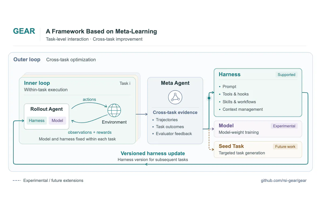Click the Experimental badge on Model card

coord(284,126)
